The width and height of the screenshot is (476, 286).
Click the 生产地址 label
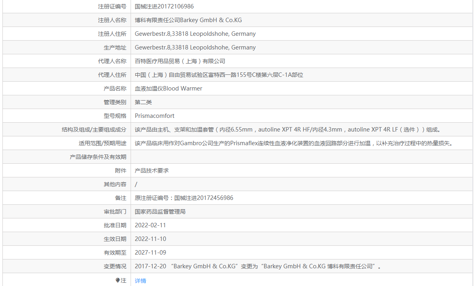[x=115, y=47]
